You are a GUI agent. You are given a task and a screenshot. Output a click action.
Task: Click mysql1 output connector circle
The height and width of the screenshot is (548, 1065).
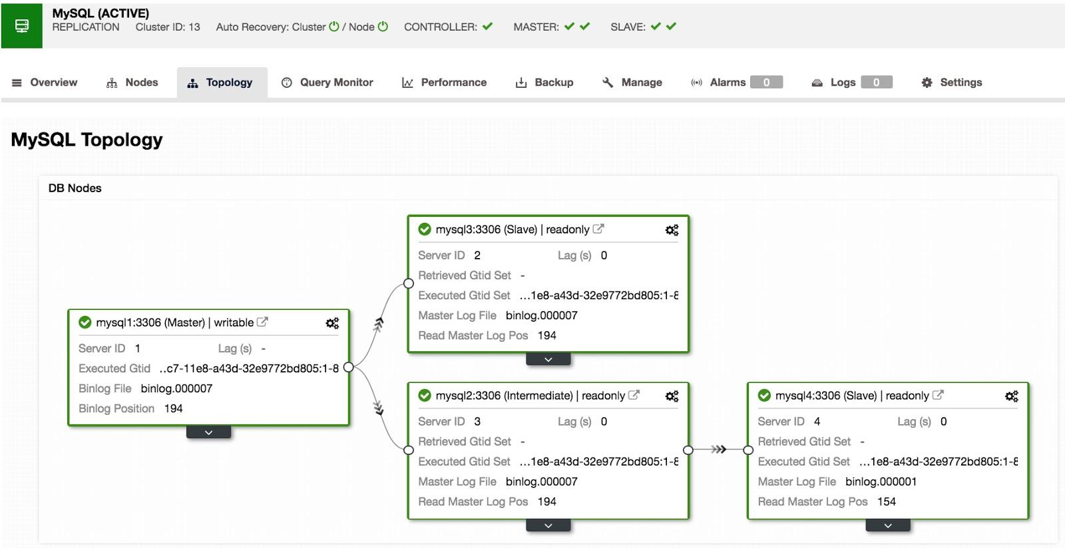[348, 367]
